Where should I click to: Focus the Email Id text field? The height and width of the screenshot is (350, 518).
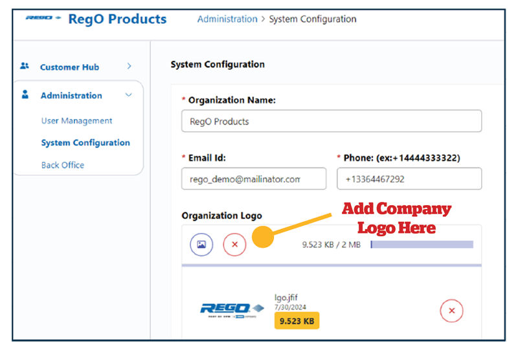coord(254,179)
